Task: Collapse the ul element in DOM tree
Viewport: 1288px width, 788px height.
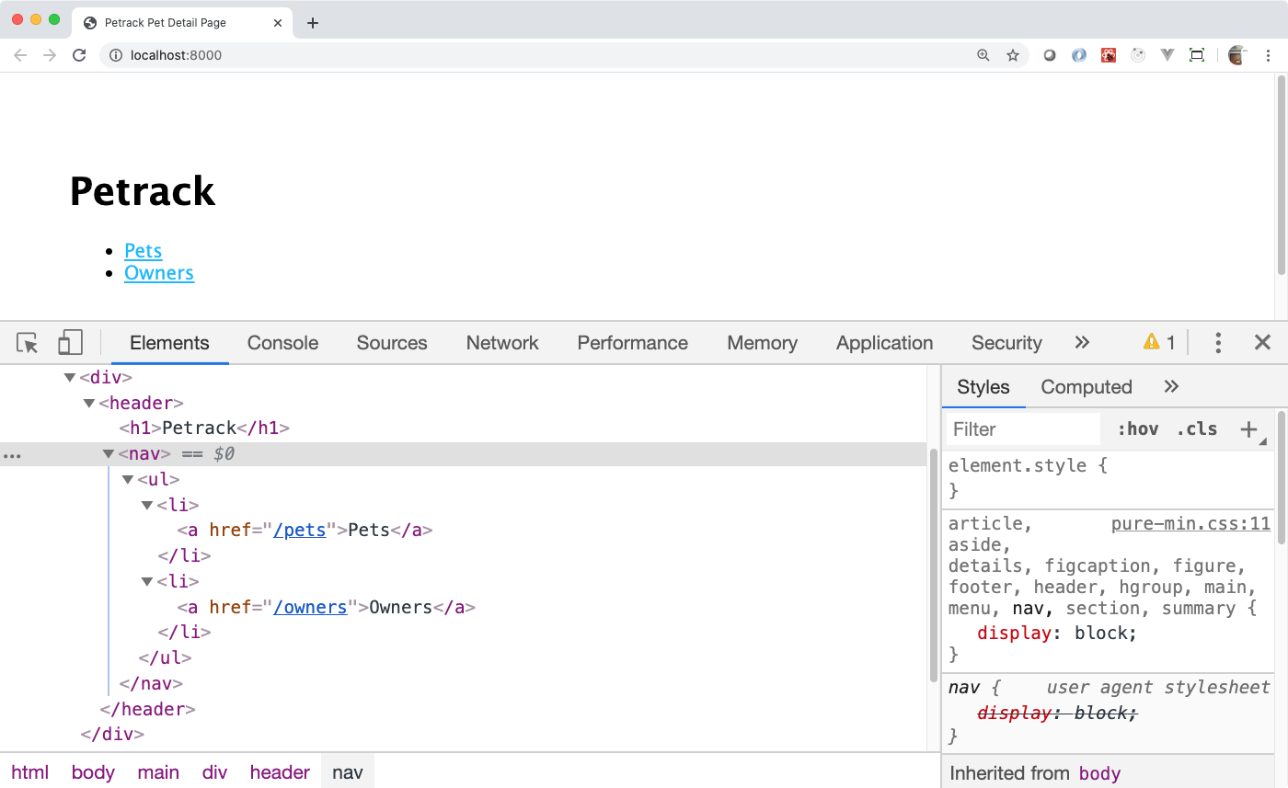Action: (128, 479)
